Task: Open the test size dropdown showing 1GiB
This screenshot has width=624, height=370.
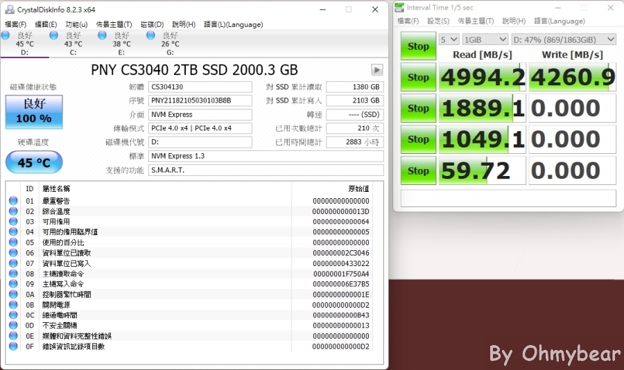Action: coord(485,39)
